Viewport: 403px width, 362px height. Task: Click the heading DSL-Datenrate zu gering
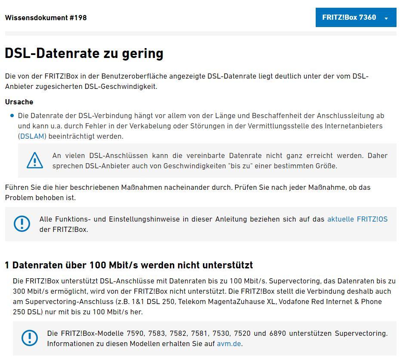pos(84,53)
